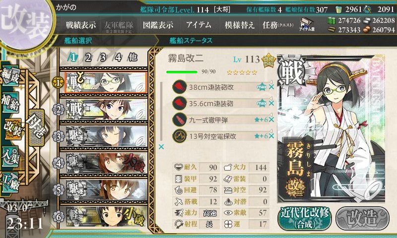This screenshot has width=397, height=238.
Task: Click the 九一式徹甲弾 shell icon
Action: pos(179,119)
